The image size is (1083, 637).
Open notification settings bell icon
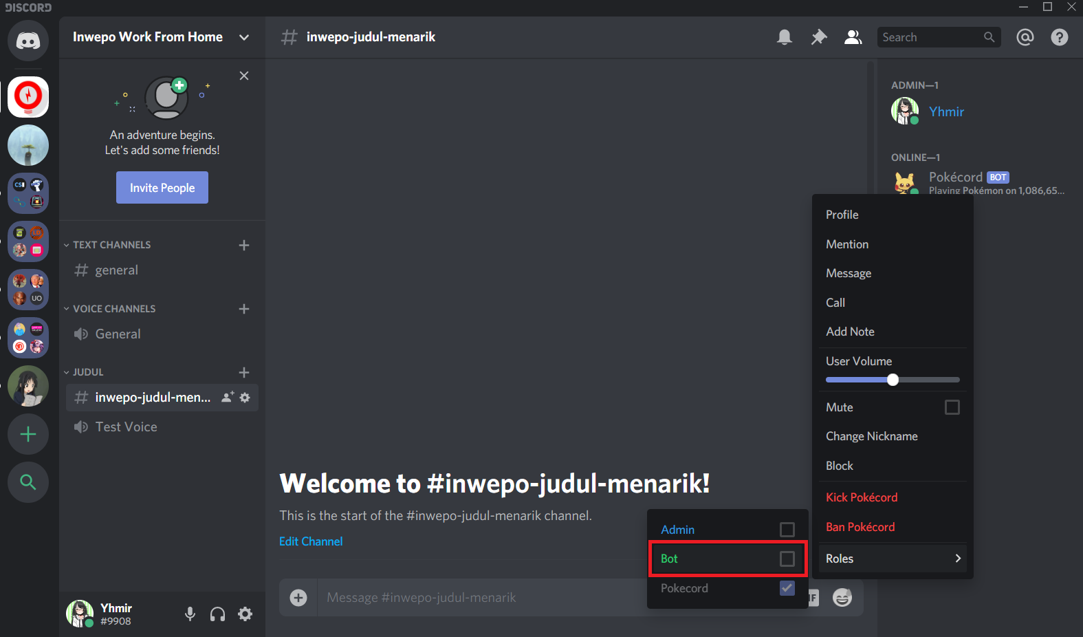tap(785, 37)
